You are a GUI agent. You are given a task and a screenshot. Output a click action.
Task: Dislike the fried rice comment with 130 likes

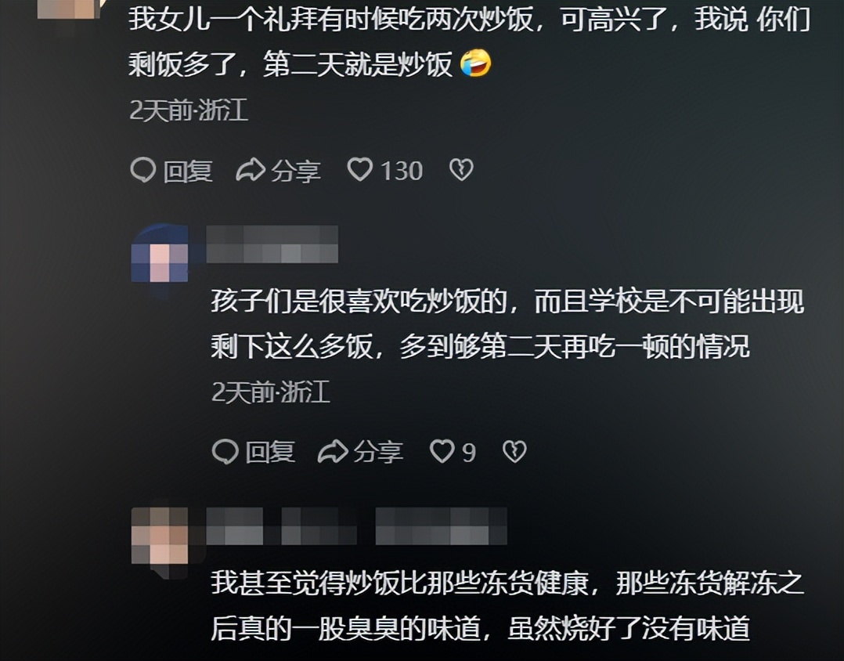click(461, 170)
